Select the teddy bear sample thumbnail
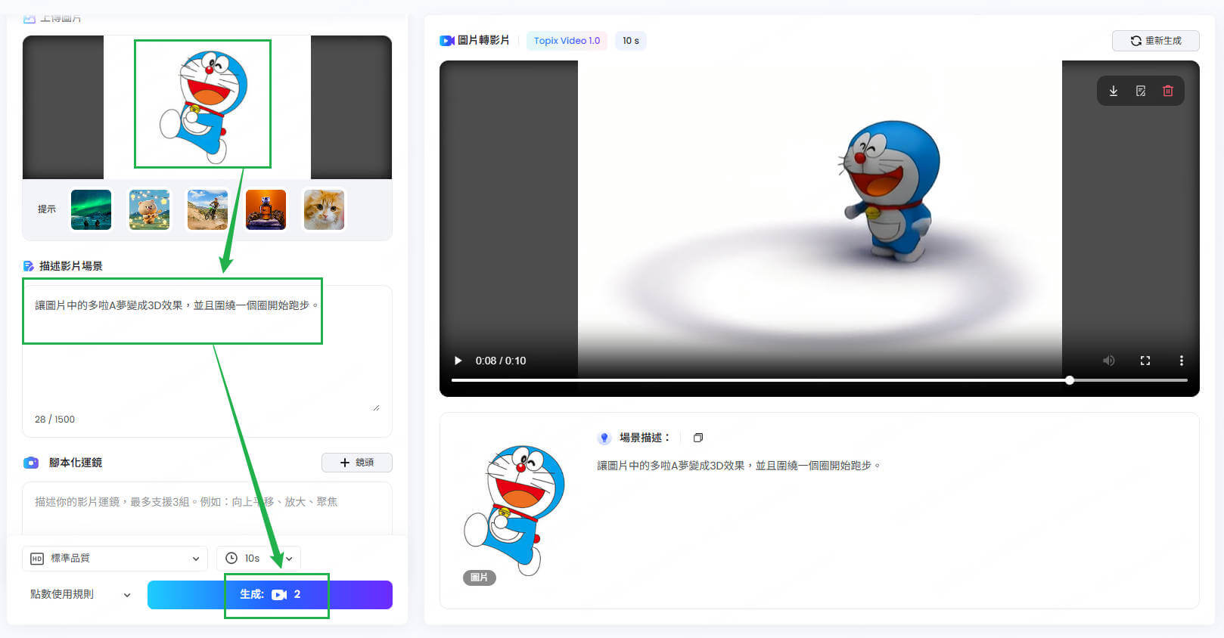This screenshot has height=638, width=1224. coord(149,209)
